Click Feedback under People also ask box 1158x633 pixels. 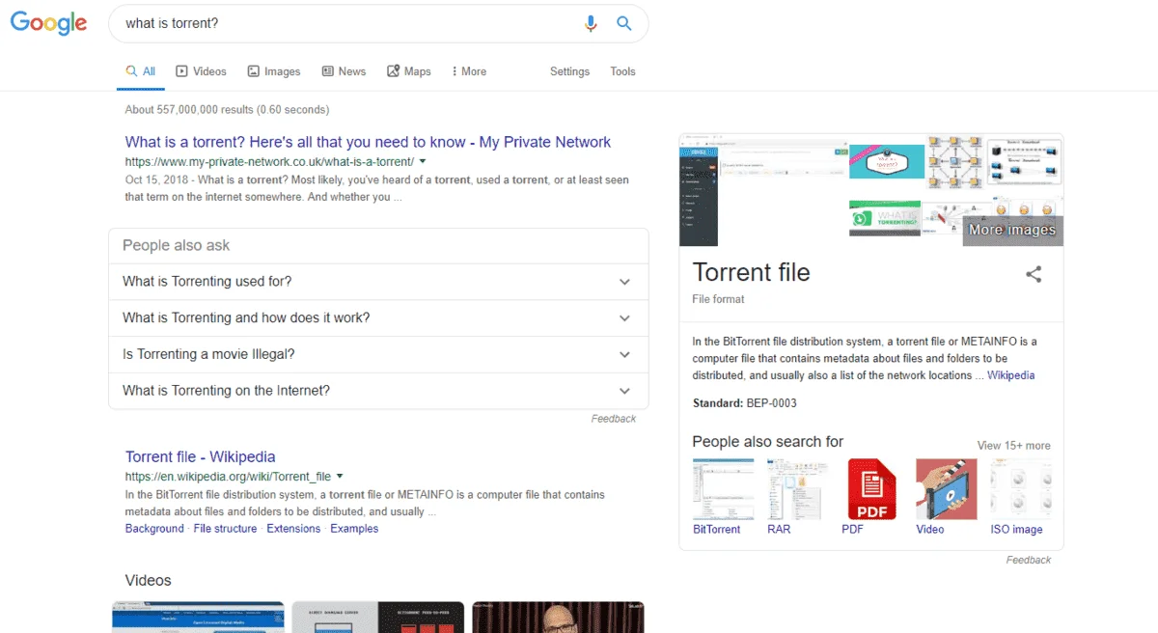coord(614,419)
